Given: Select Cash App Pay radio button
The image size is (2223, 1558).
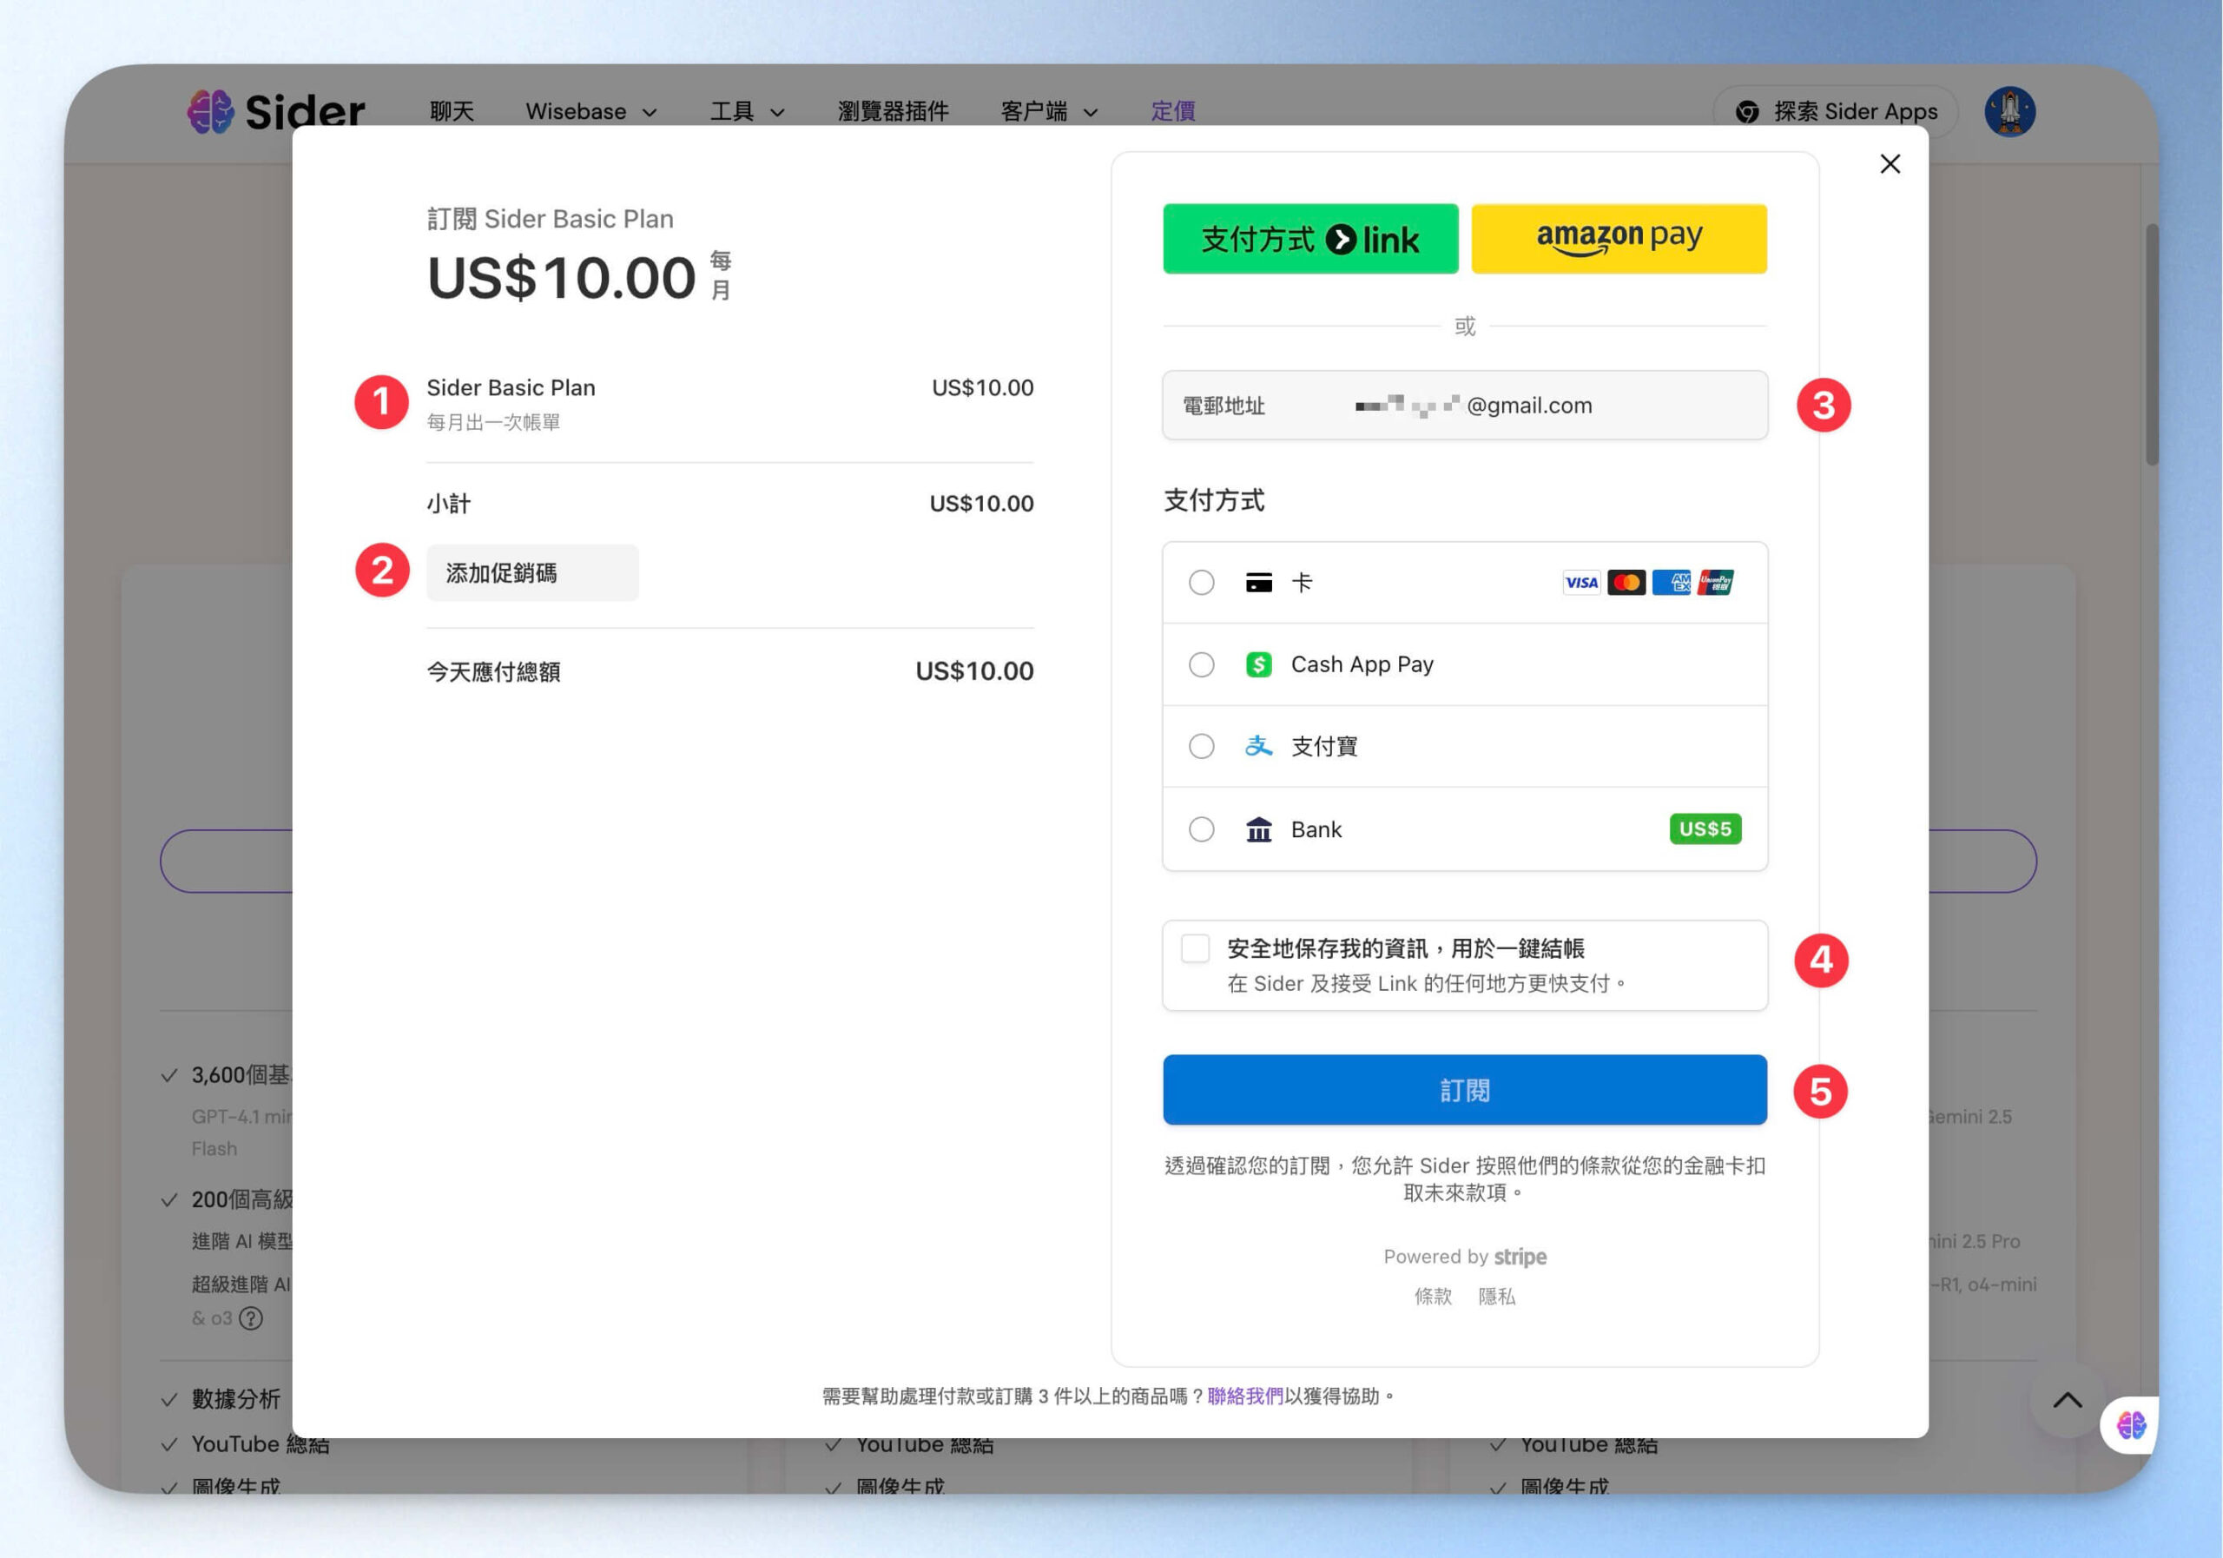Looking at the screenshot, I should 1202,664.
